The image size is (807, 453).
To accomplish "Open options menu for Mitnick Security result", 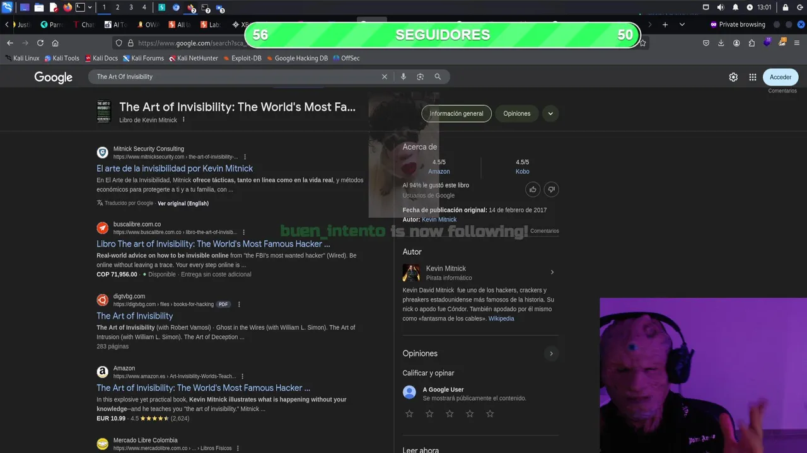I will (245, 157).
